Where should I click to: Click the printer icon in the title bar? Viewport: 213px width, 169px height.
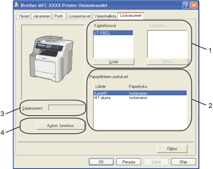(17, 5)
